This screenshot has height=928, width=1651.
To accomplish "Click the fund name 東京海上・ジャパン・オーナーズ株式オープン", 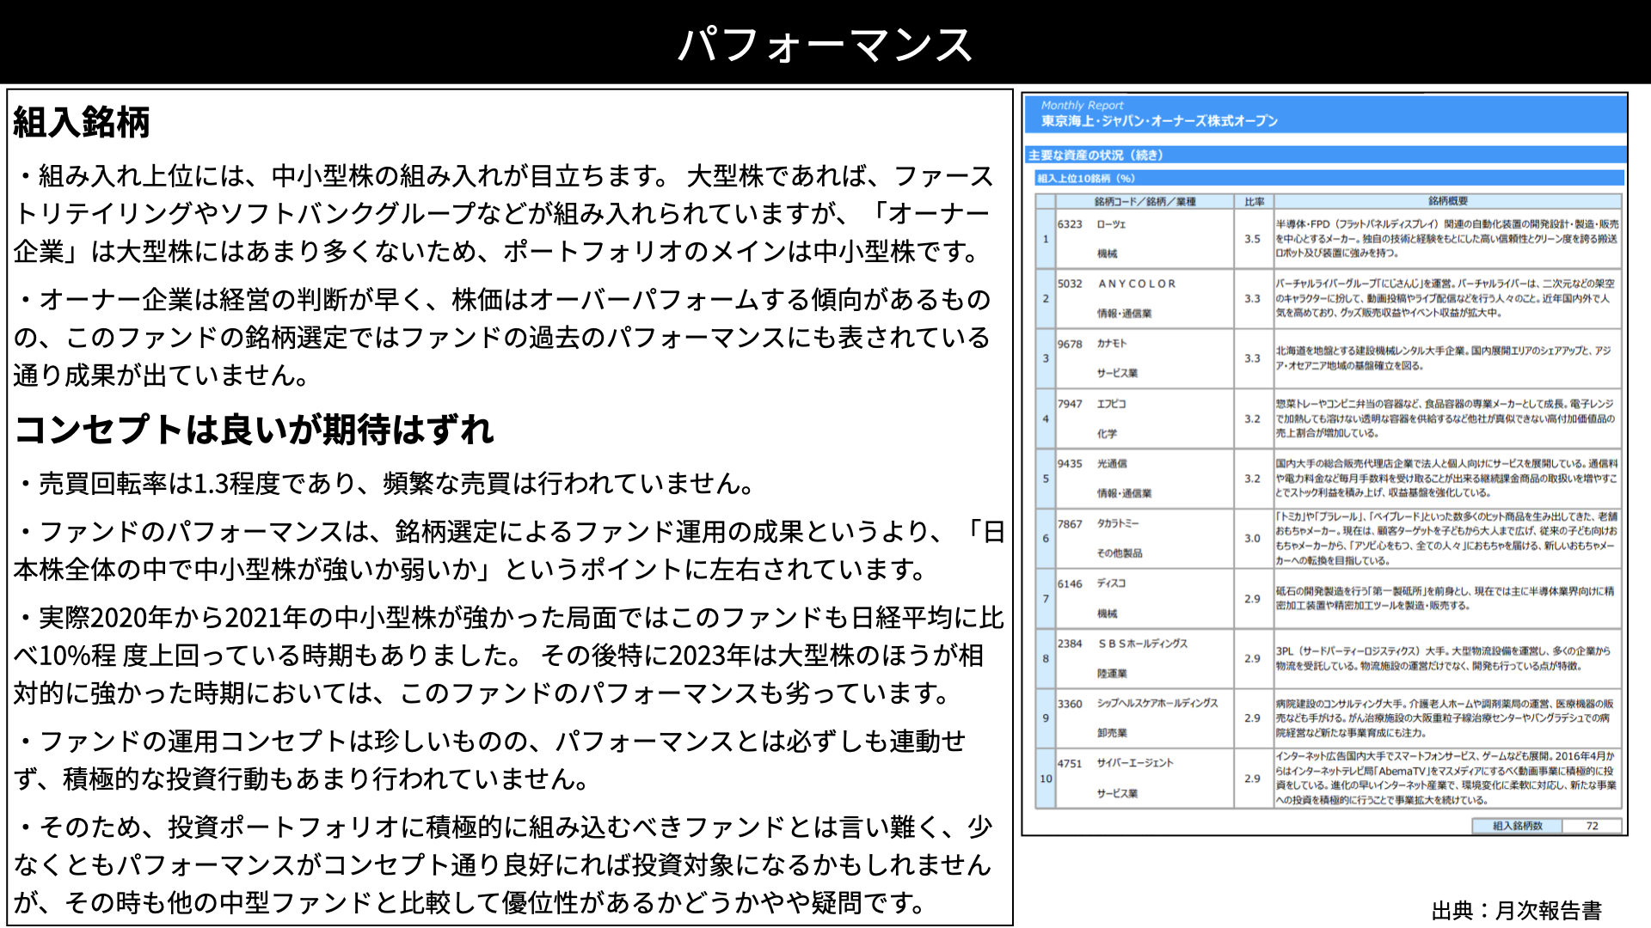I will click(1159, 120).
